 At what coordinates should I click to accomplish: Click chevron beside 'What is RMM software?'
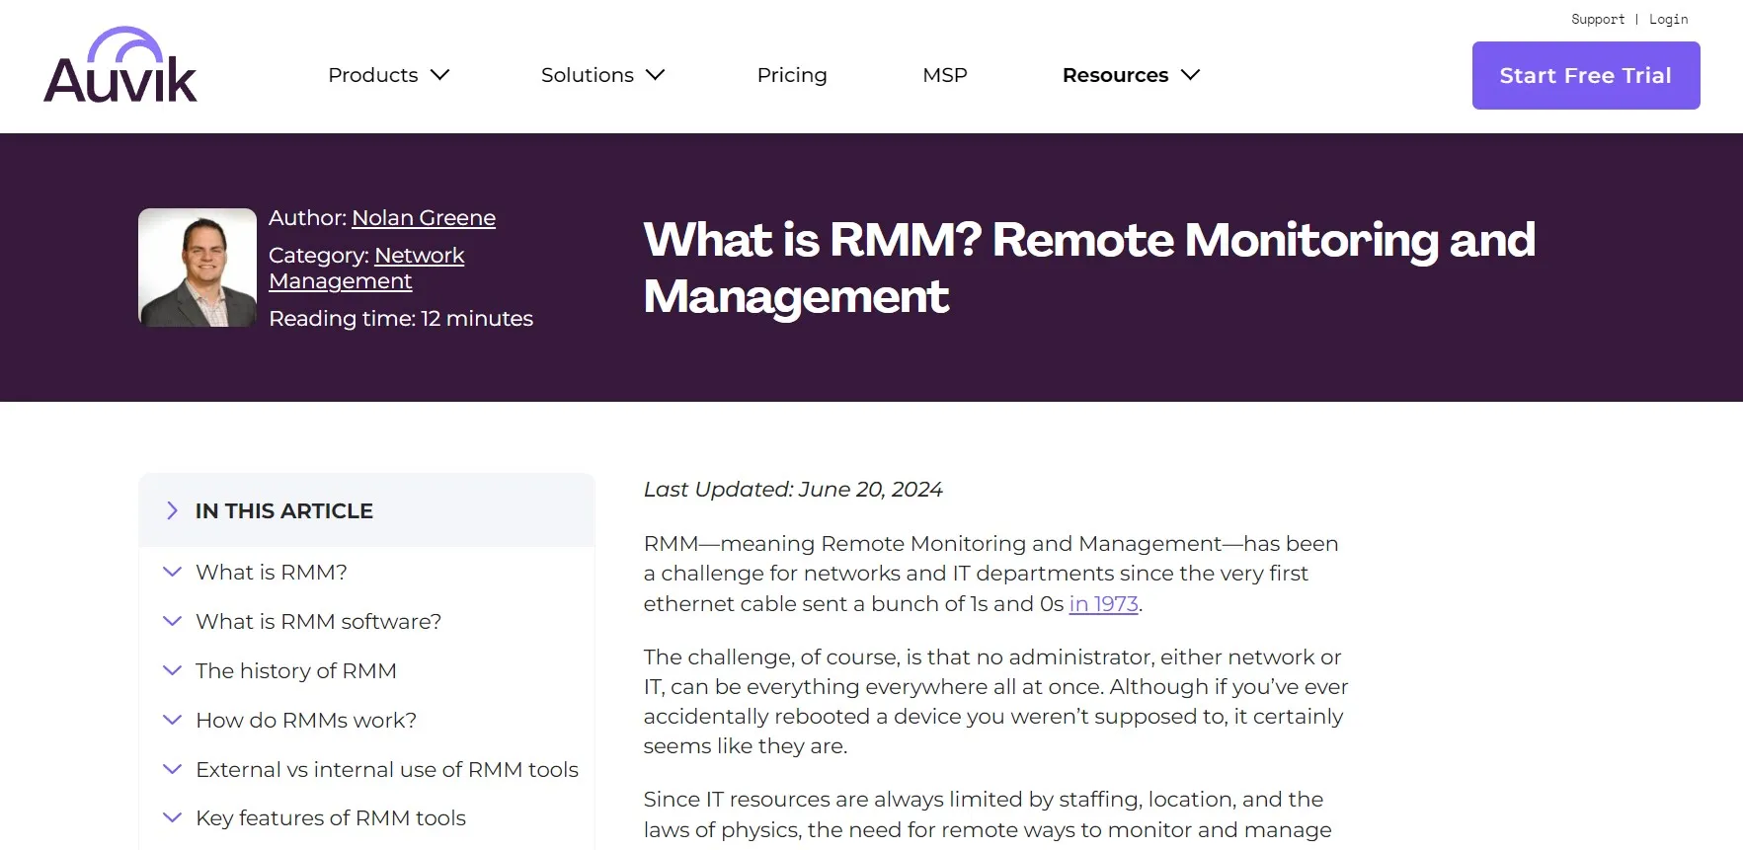pyautogui.click(x=172, y=622)
